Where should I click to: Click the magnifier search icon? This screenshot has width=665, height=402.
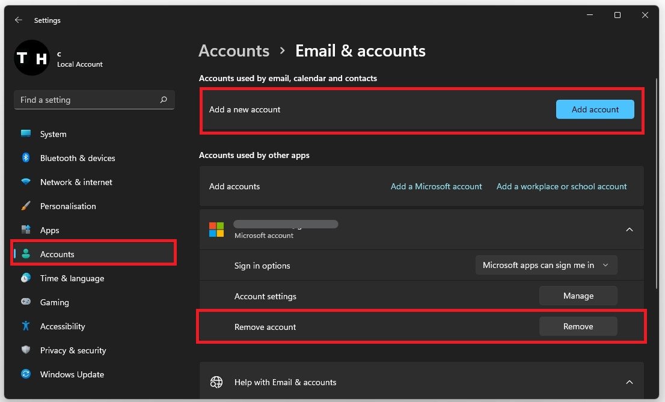point(164,100)
